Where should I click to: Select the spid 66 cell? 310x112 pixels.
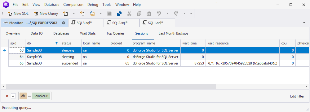pos(17,63)
